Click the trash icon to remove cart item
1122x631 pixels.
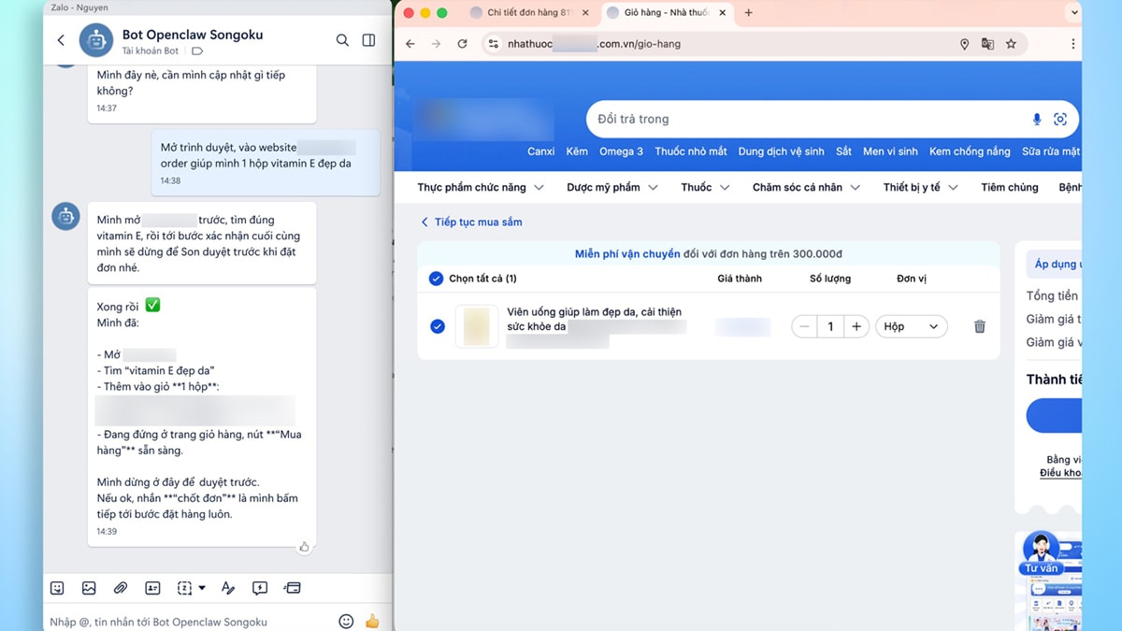pos(979,326)
